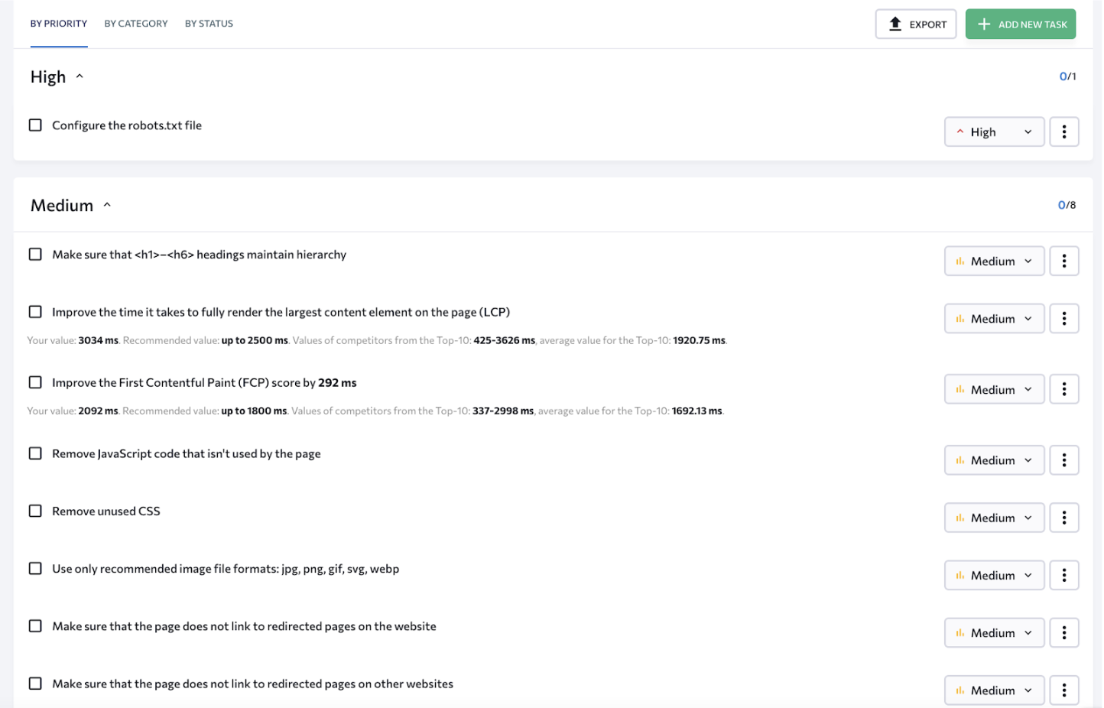Screen dimensions: 1104x708
Task: Tick the Remove unused CSS checkbox
Action: pyautogui.click(x=35, y=511)
